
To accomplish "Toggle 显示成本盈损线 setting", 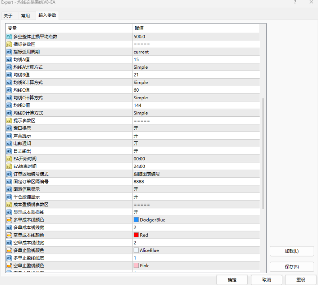I will tap(195, 212).
